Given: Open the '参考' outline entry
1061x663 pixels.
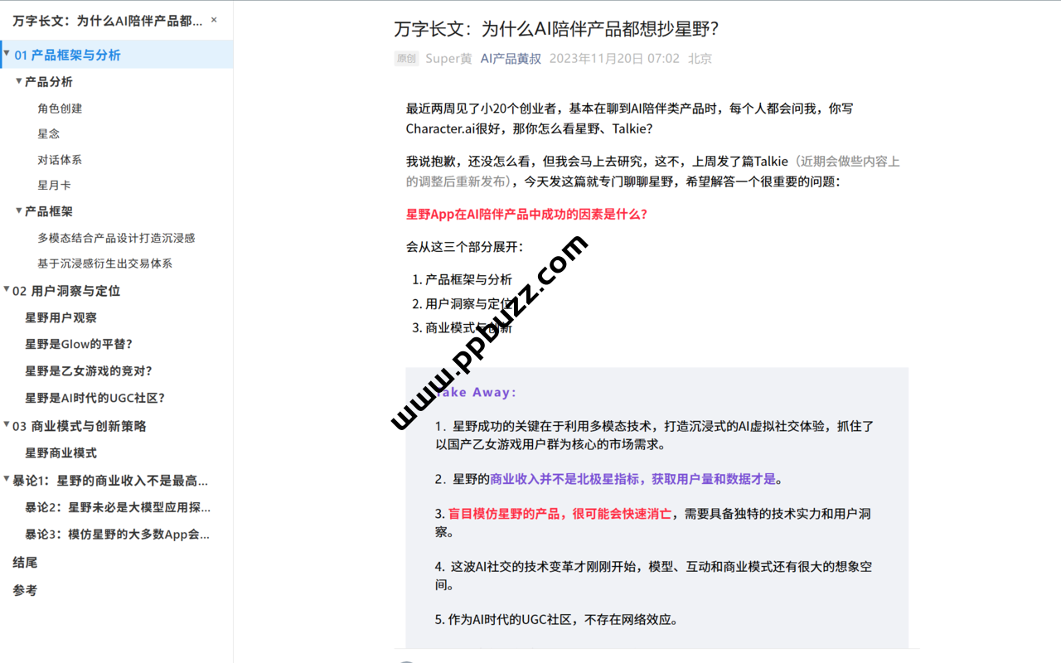Looking at the screenshot, I should [25, 590].
